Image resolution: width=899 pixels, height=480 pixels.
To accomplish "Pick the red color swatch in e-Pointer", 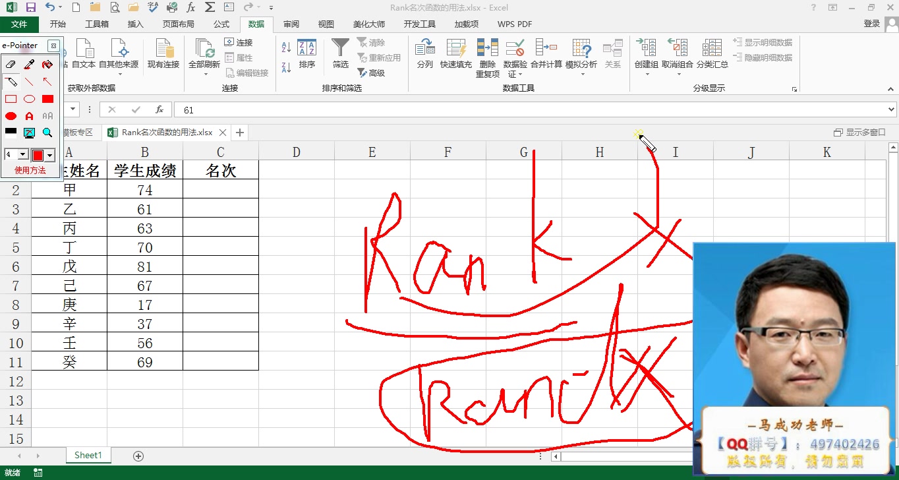I will [x=38, y=154].
